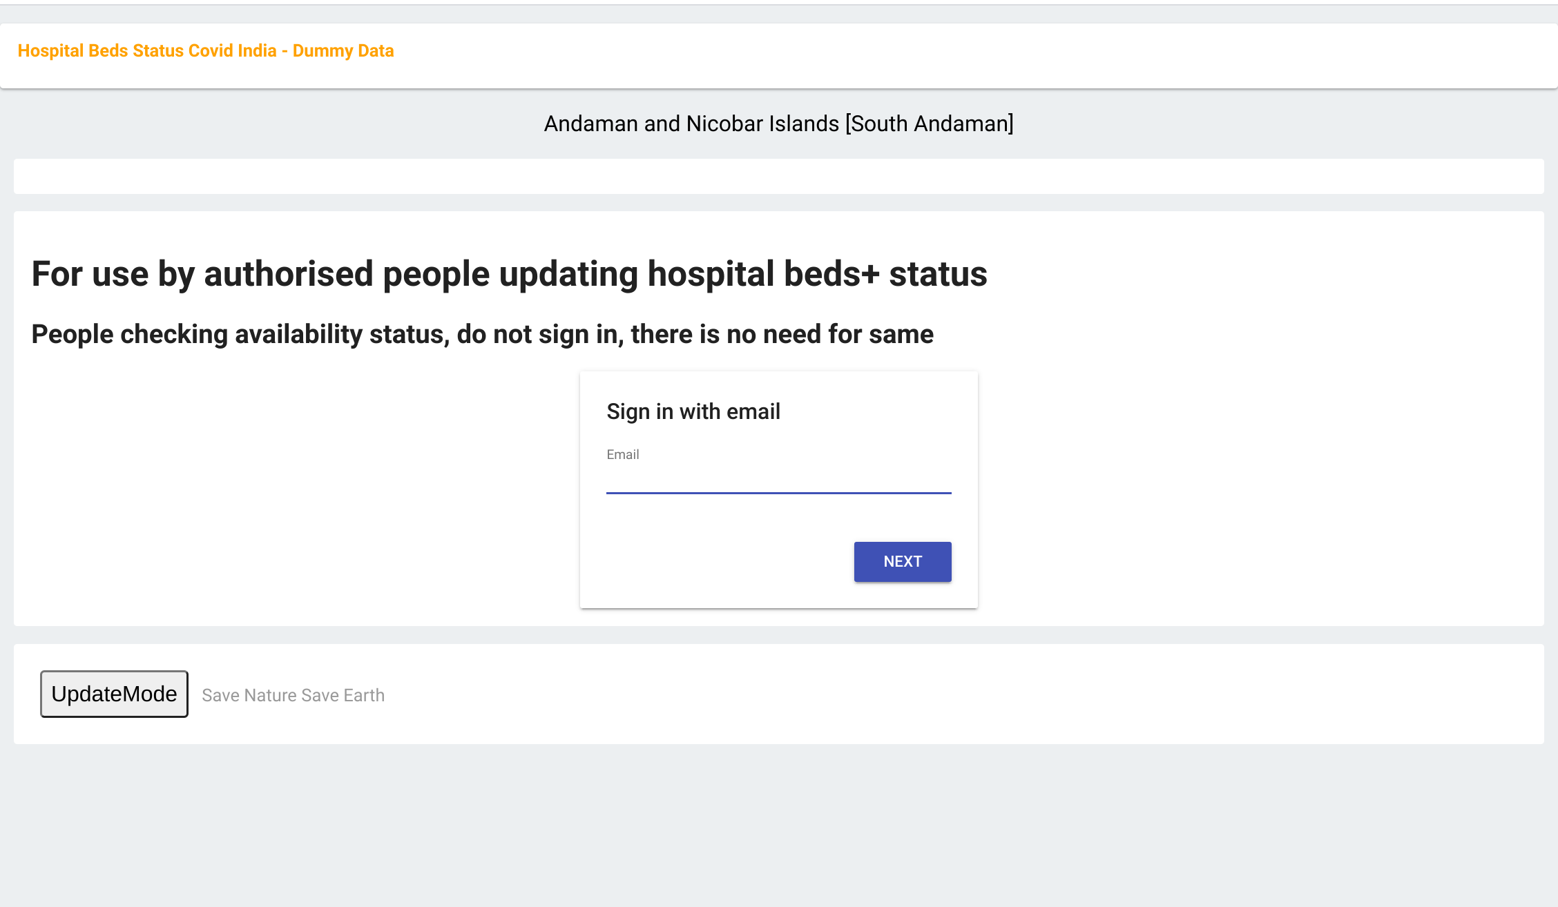Click the UpdateMode toggle icon
Viewport: 1558px width, 907px height.
click(115, 694)
